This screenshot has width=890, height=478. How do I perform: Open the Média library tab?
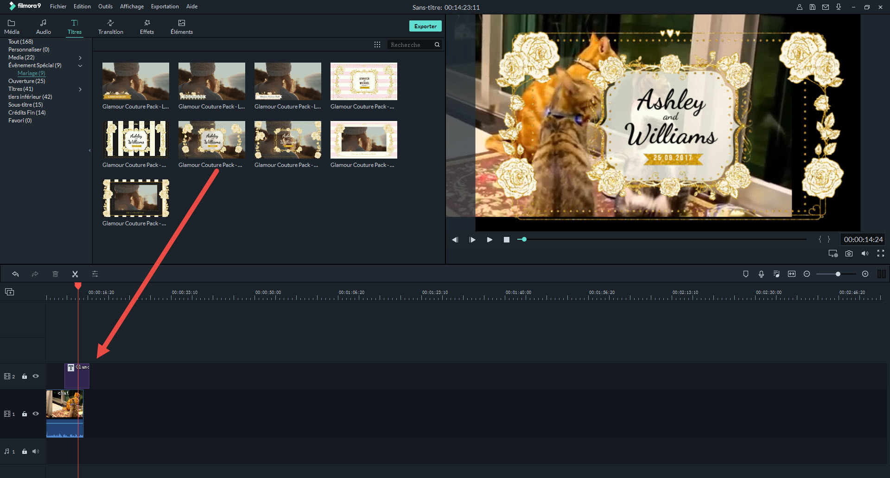[x=12, y=27]
